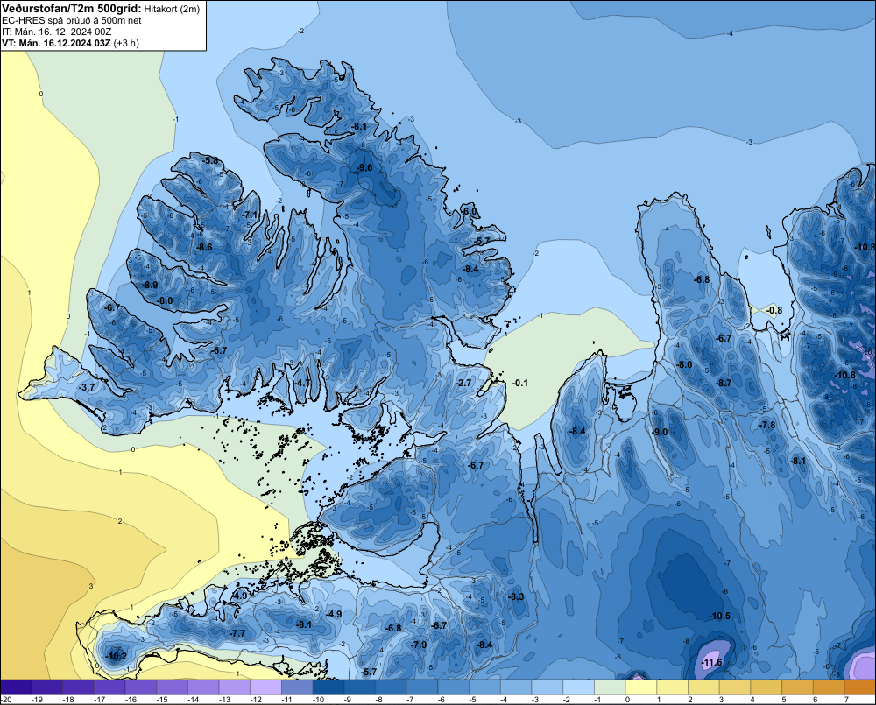The width and height of the screenshot is (876, 705).
Task: Click the -0.1 temperature label
Action: (519, 383)
